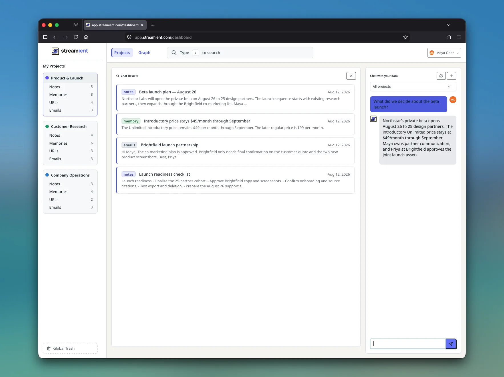This screenshot has height=377, width=504.
Task: Open the Brightfield launch partnership result
Action: (x=235, y=151)
